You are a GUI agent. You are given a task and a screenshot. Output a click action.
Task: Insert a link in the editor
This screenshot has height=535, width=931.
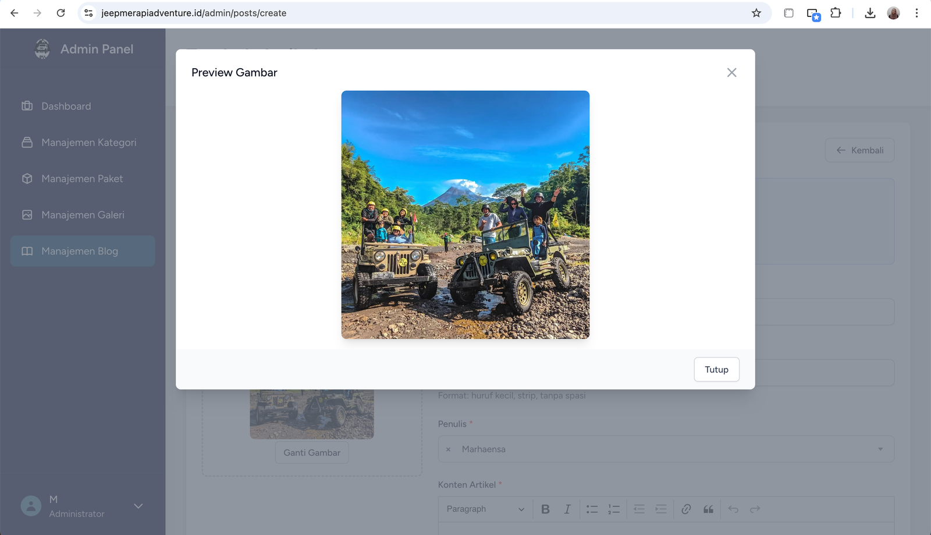point(686,509)
